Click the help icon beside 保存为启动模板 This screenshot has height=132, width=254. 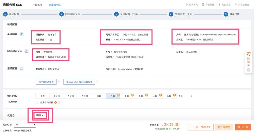click(x=58, y=82)
